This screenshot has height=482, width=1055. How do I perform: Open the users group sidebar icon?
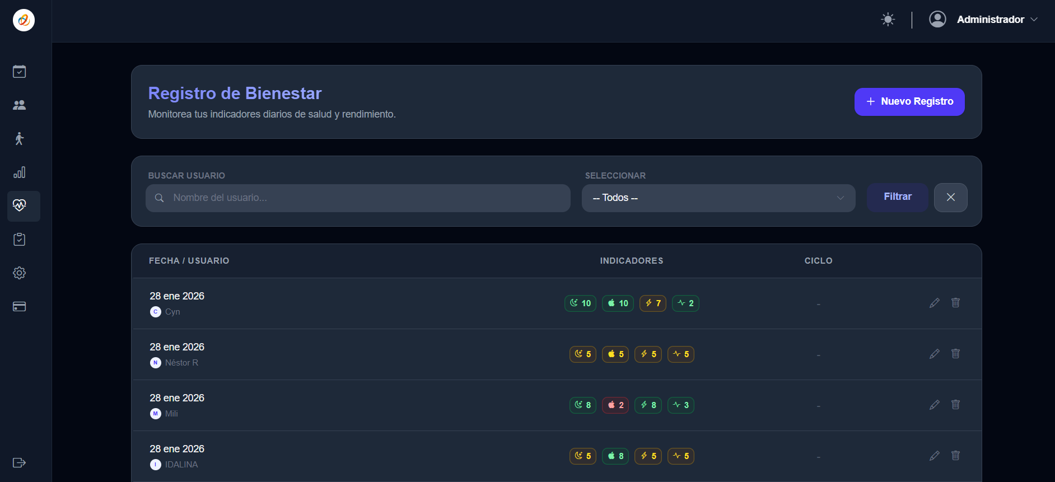20,105
